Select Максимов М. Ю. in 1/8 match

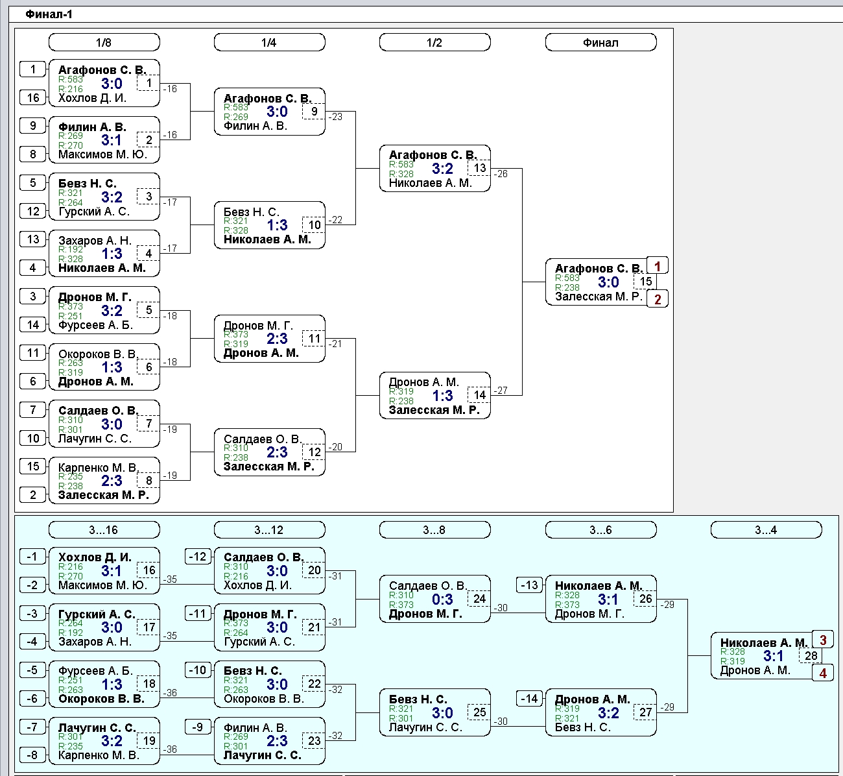[x=102, y=154]
